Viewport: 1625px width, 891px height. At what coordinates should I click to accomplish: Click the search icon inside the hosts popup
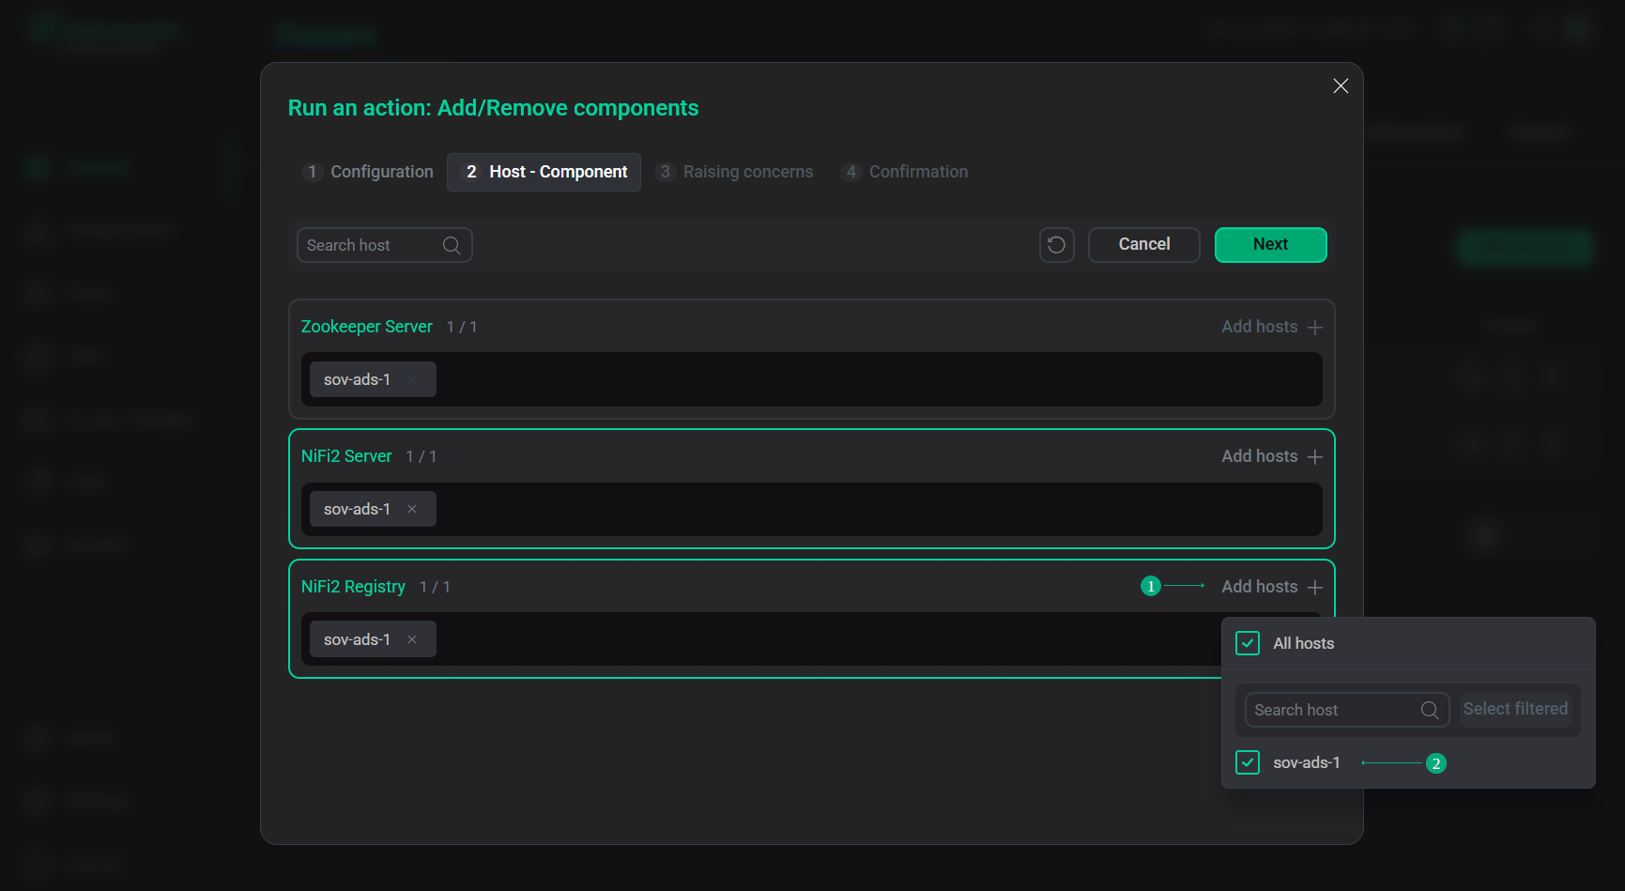[1430, 710]
